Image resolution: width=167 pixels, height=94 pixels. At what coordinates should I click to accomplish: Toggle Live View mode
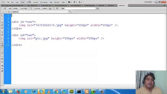37,8
